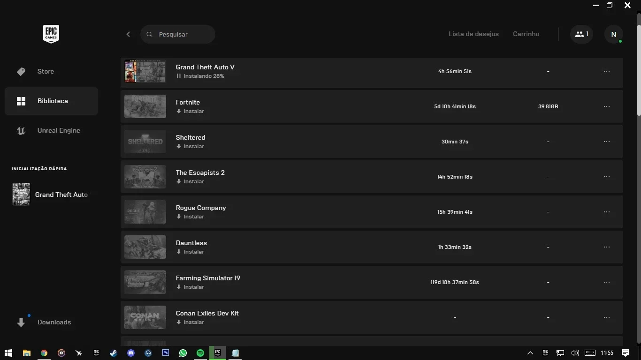Open the Windows notification center icon
Image resolution: width=641 pixels, height=360 pixels.
tap(626, 353)
